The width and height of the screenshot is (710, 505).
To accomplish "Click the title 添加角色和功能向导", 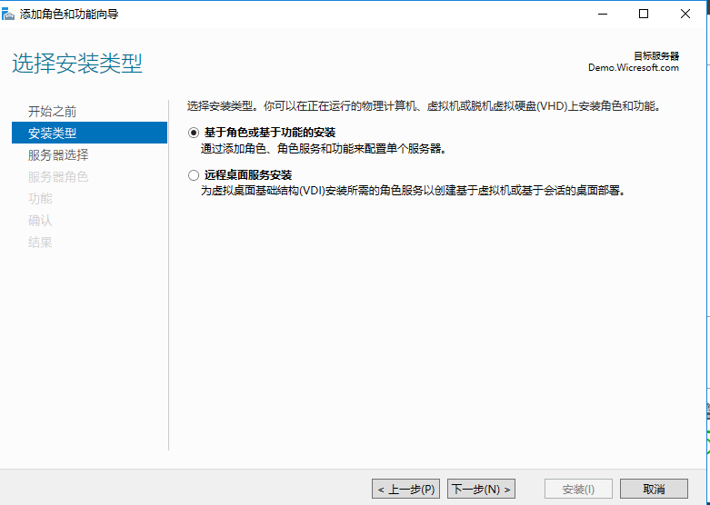I will pyautogui.click(x=69, y=14).
